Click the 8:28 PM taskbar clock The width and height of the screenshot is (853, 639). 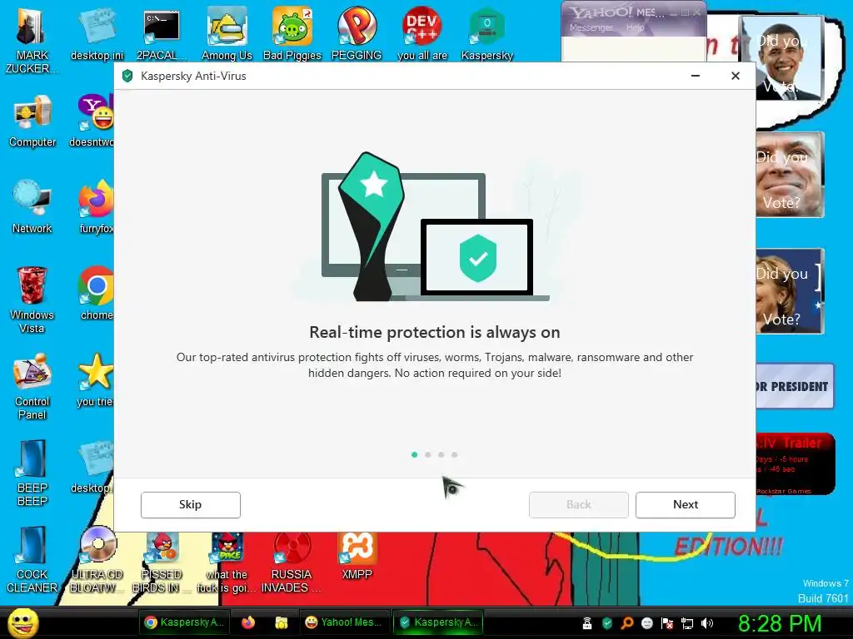coord(779,623)
